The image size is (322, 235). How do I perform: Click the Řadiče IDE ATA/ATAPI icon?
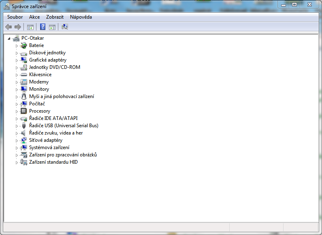click(x=24, y=119)
